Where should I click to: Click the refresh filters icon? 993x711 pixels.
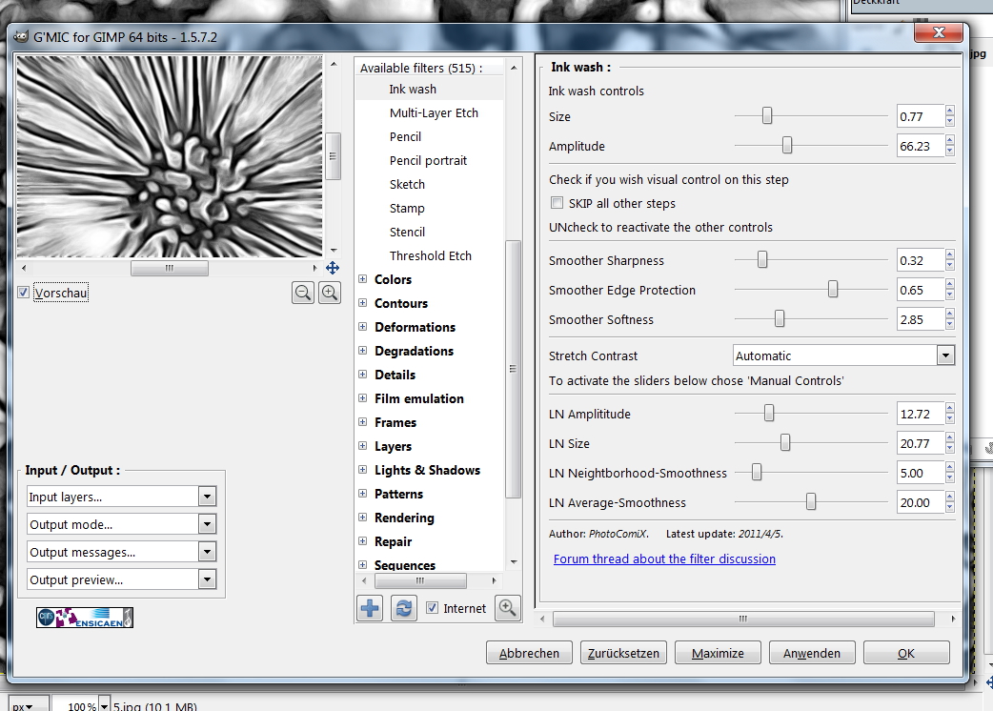pyautogui.click(x=404, y=608)
